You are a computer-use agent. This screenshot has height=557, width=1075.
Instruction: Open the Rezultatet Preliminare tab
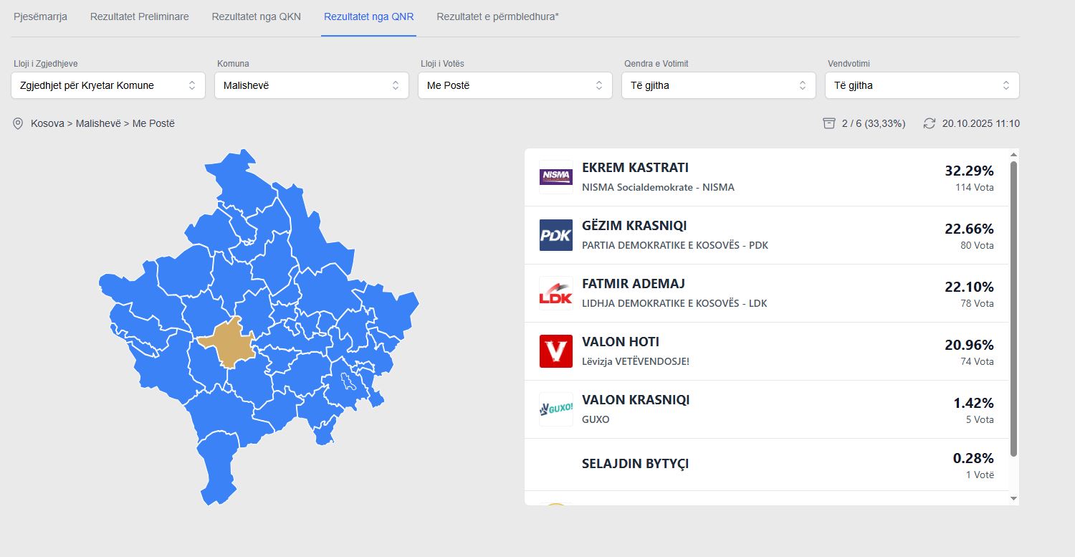[140, 16]
